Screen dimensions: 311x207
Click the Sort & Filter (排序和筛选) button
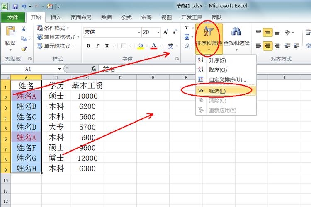209,39
